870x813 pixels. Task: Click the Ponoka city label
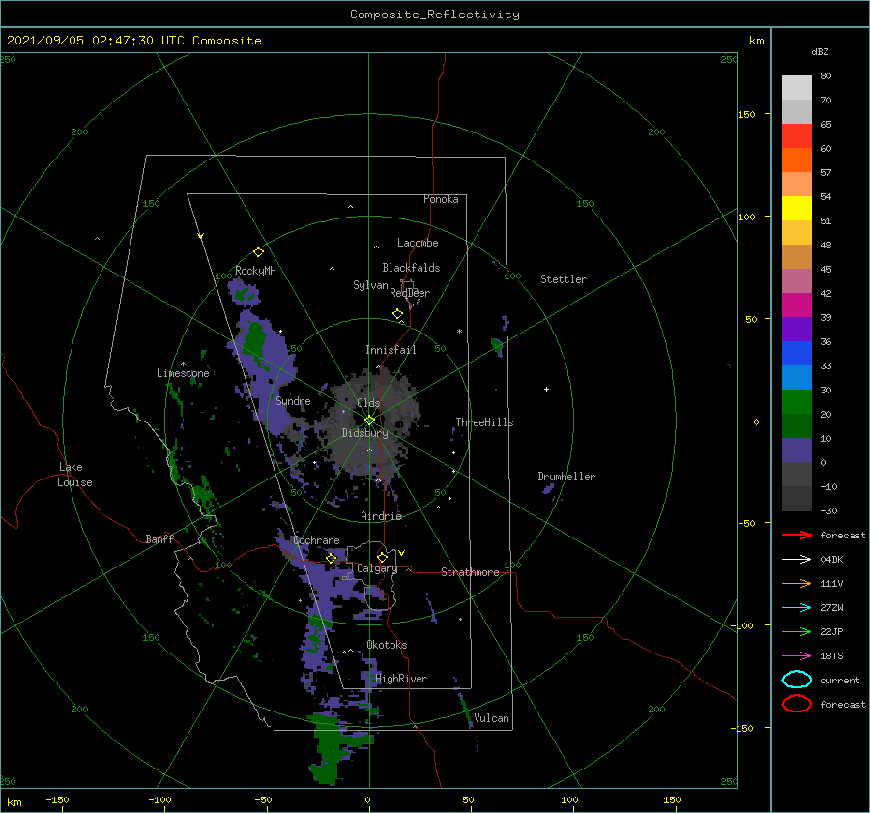(441, 199)
